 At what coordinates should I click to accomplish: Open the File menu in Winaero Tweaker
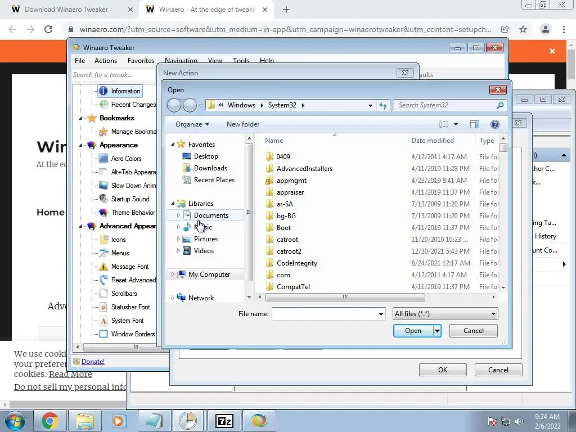pos(80,61)
